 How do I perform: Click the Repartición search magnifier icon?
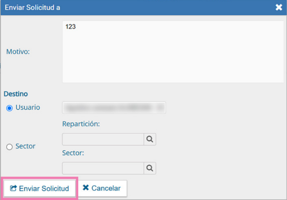pos(150,139)
